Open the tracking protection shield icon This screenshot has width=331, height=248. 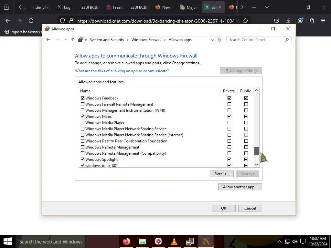(x=62, y=21)
